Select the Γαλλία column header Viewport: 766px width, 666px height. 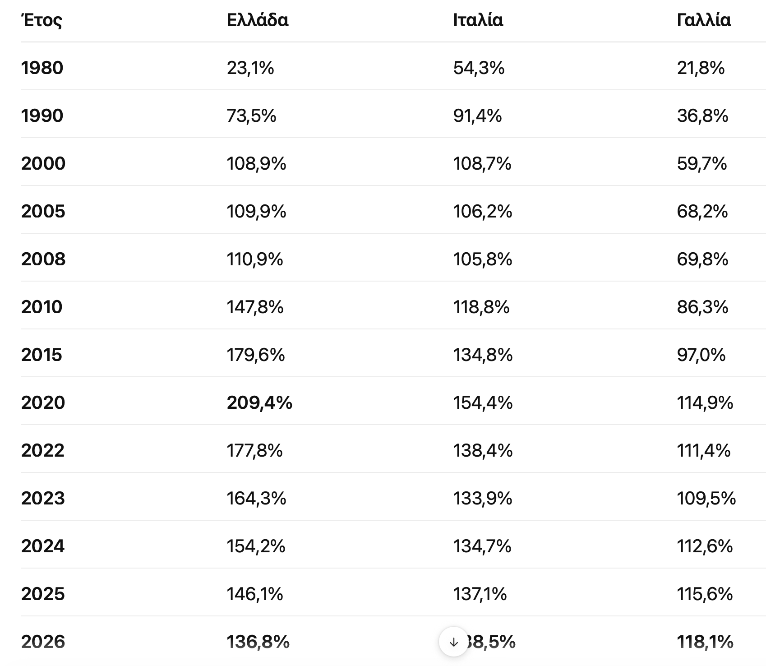704,20
